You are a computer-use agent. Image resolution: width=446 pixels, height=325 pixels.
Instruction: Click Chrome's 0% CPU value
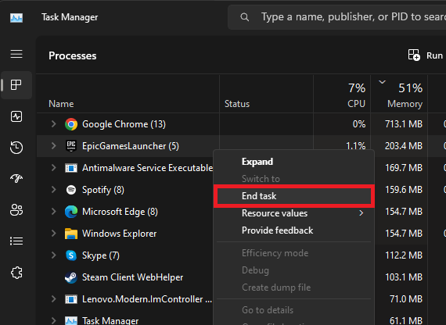[x=359, y=124]
